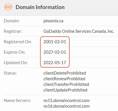Click the clientDeleteProhibited status entry
Viewport: 118px width, 111px height.
[x=65, y=73]
